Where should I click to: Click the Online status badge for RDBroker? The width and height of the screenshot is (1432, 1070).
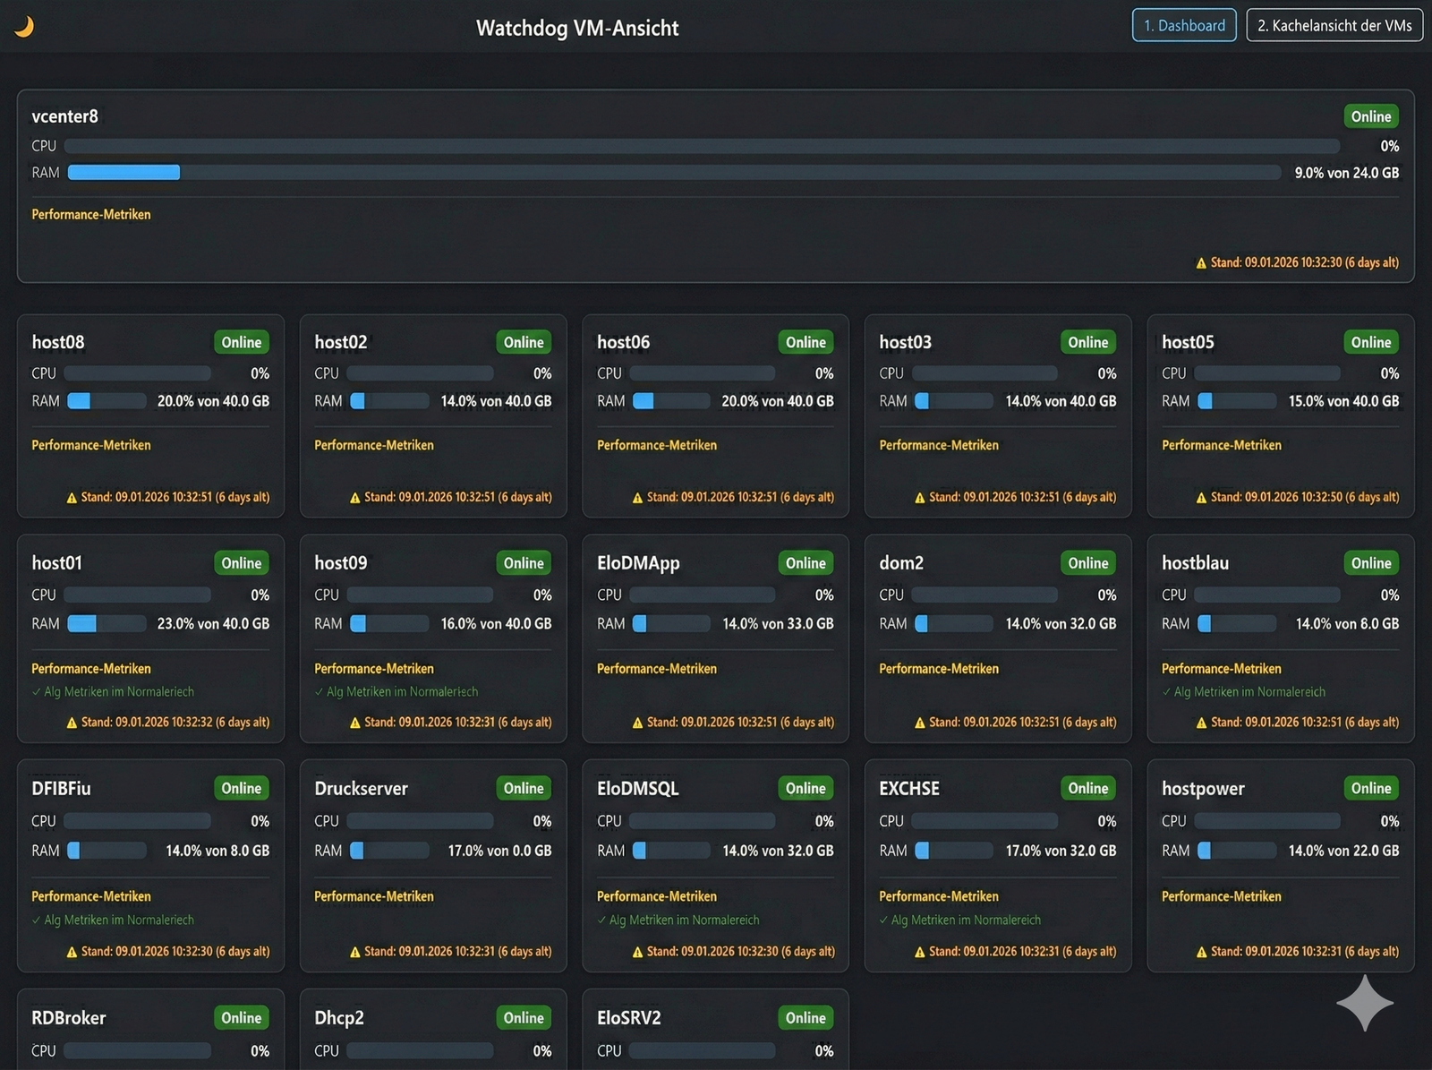[241, 1018]
